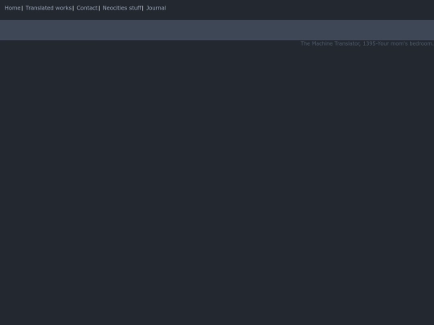Visit the Neocities stuff link

click(x=122, y=8)
